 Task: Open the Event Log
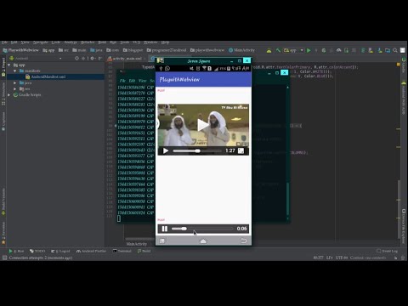[388, 251]
